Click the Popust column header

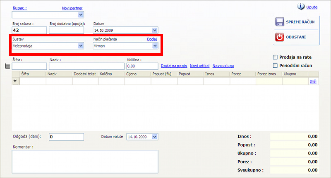click(x=190, y=74)
